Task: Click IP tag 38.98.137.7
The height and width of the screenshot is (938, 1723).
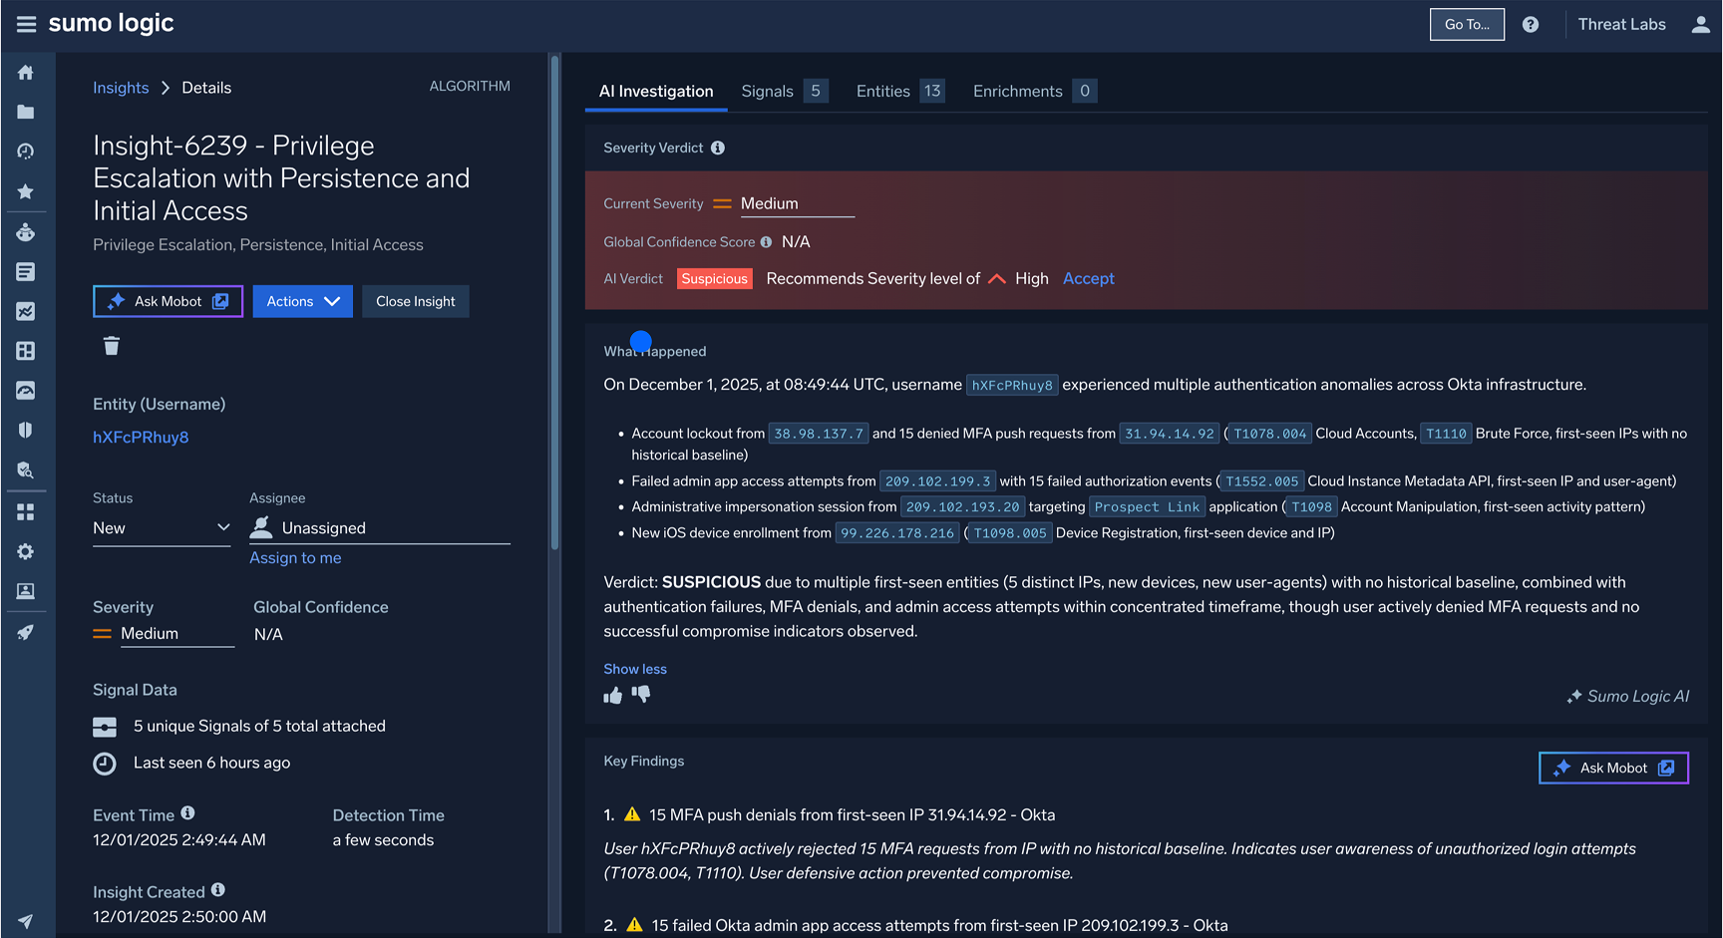Action: [819, 434]
